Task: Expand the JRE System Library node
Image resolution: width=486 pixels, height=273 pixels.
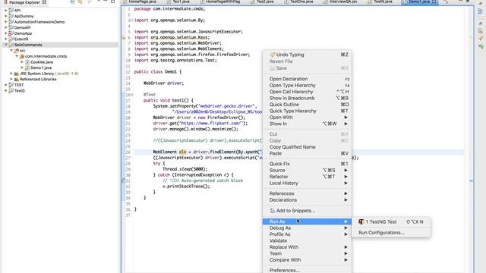Action: 11,74
